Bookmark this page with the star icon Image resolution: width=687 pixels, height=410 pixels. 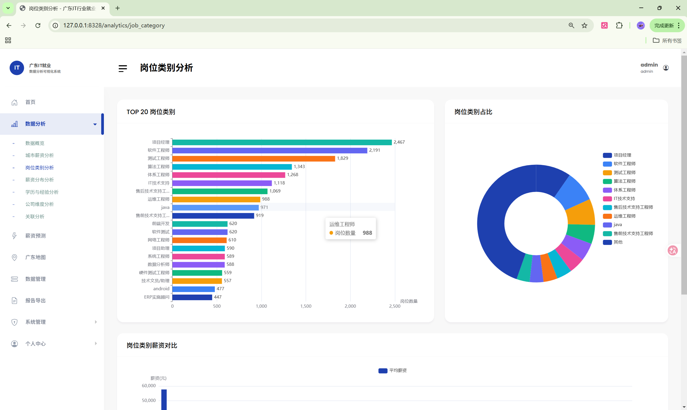[x=584, y=26]
